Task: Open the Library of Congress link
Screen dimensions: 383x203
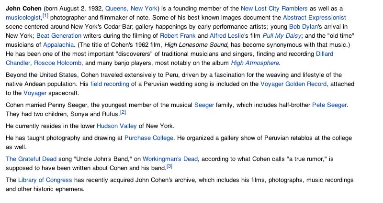Action: 45,180
